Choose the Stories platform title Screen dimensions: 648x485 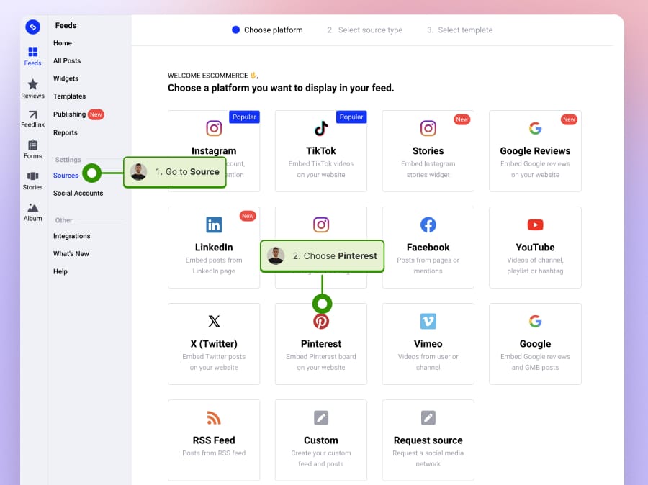pos(428,151)
